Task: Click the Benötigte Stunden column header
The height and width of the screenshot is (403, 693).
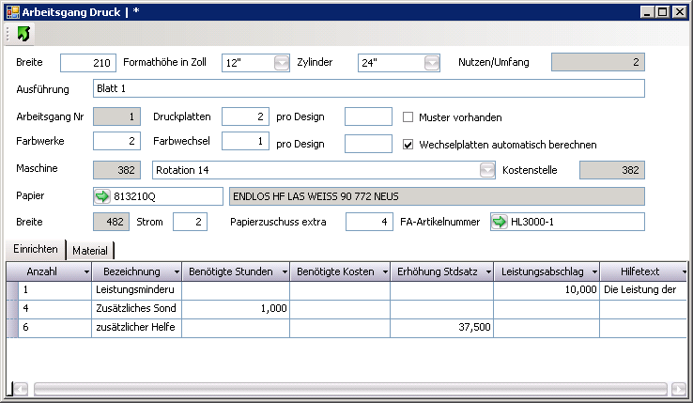Action: [x=229, y=271]
